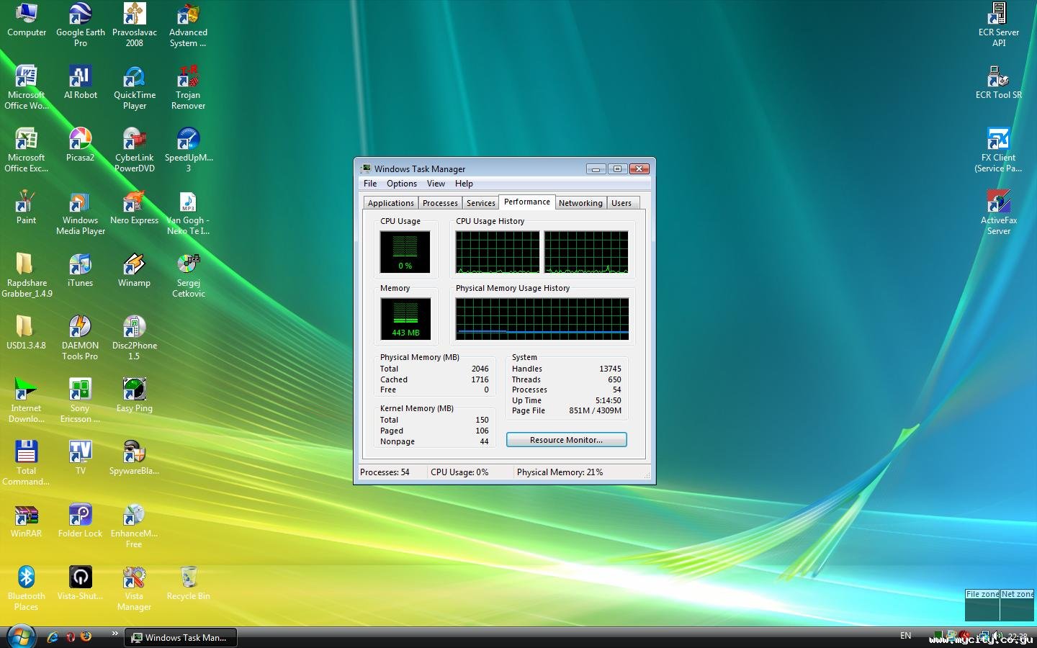Image resolution: width=1037 pixels, height=648 pixels.
Task: Open the Windows Start orb
Action: point(21,636)
